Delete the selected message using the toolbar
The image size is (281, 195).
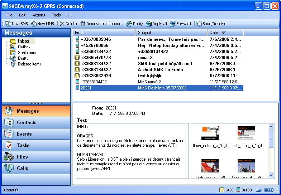tap(62, 24)
